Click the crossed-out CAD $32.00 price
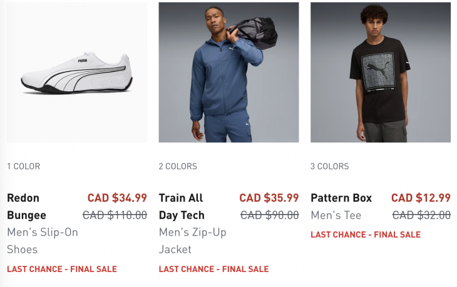This screenshot has height=287, width=457. coord(421,215)
